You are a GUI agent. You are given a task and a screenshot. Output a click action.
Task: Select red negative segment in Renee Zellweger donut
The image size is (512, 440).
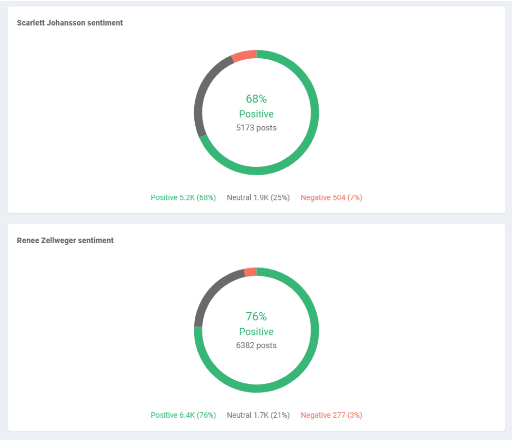tap(250, 272)
